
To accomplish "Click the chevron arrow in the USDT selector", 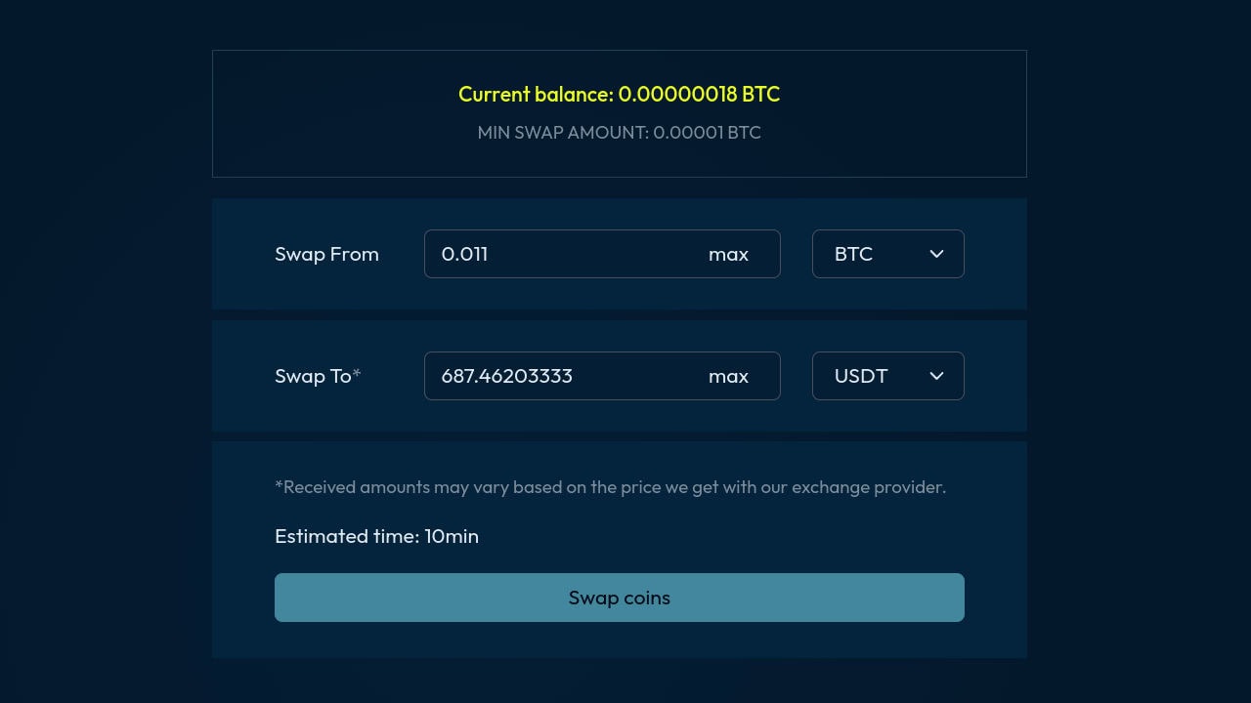I will tap(936, 376).
